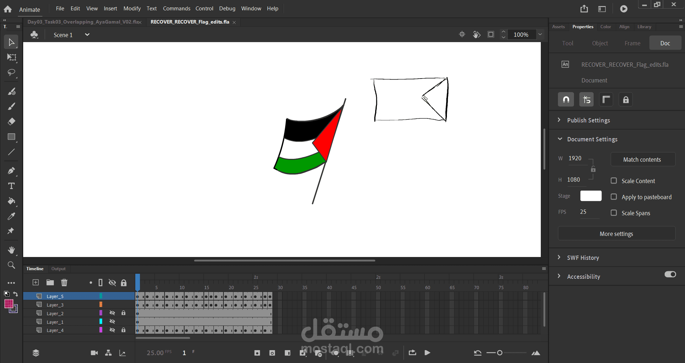Open the Quick Share and Publish icon
The width and height of the screenshot is (685, 363).
[x=584, y=9]
